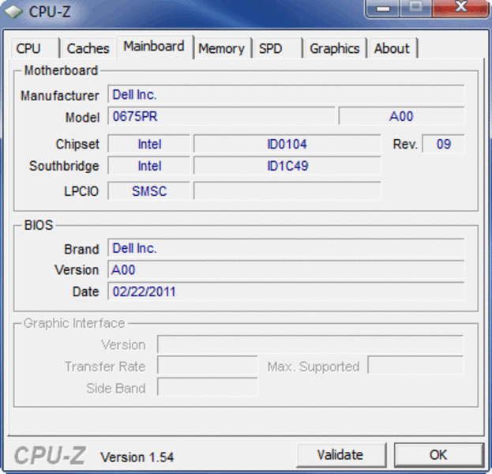Click the LPCIO field SMSC

coord(149,191)
